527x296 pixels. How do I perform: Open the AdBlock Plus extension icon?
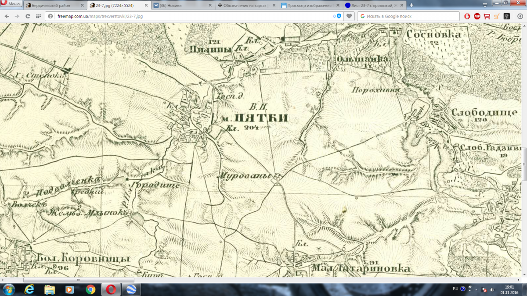coord(477,16)
